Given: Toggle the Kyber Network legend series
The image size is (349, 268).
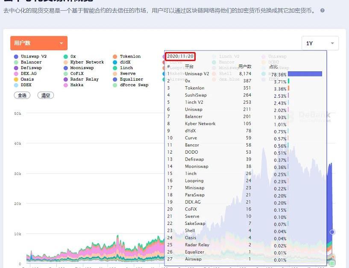Looking at the screenshot, I should click(x=84, y=62).
